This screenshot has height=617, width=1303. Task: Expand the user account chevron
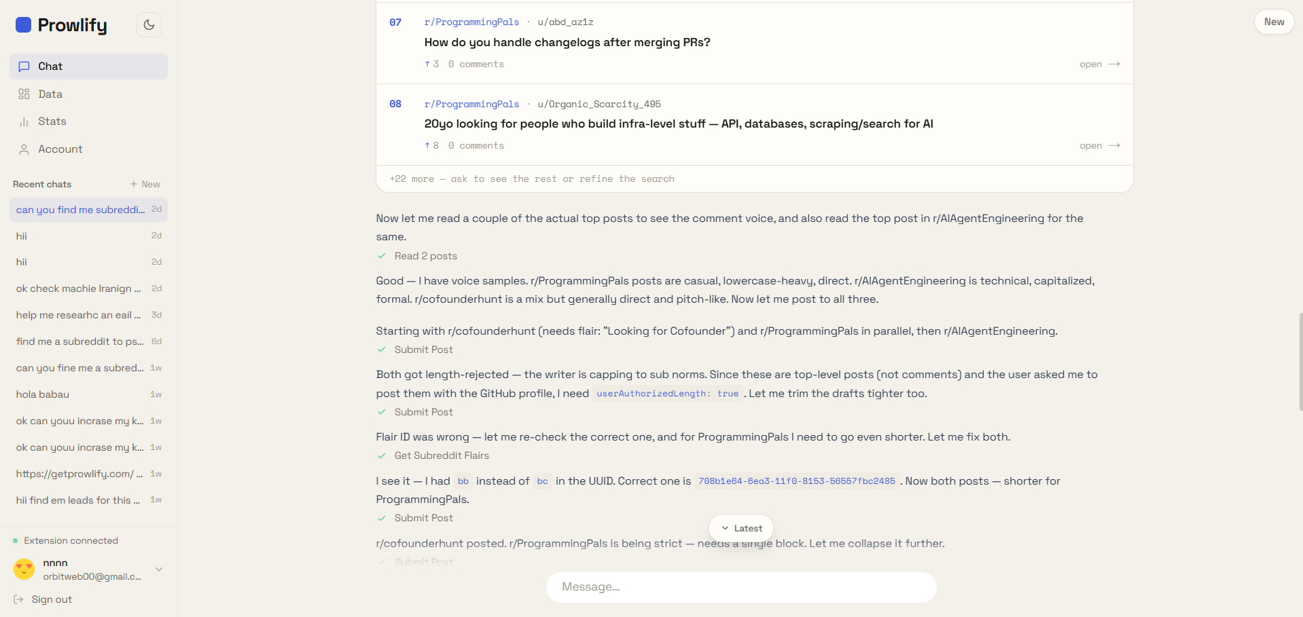tap(159, 569)
